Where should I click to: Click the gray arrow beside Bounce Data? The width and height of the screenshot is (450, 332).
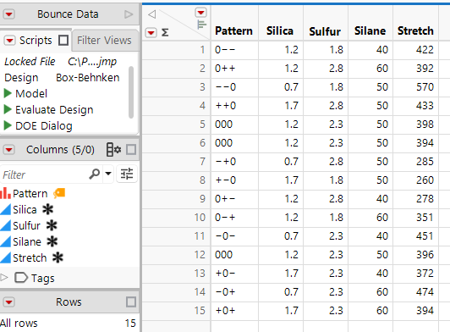(129, 14)
